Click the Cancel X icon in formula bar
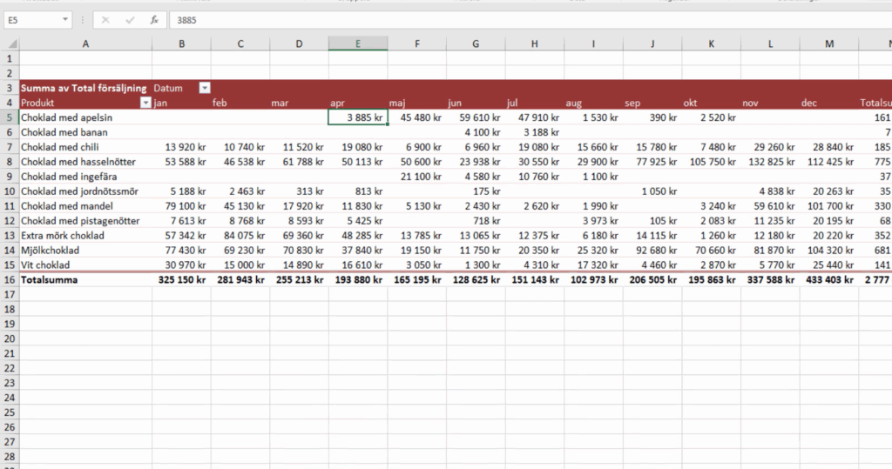892x469 pixels. (x=105, y=19)
